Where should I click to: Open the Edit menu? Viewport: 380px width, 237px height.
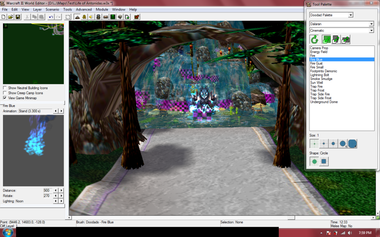[x=14, y=9]
